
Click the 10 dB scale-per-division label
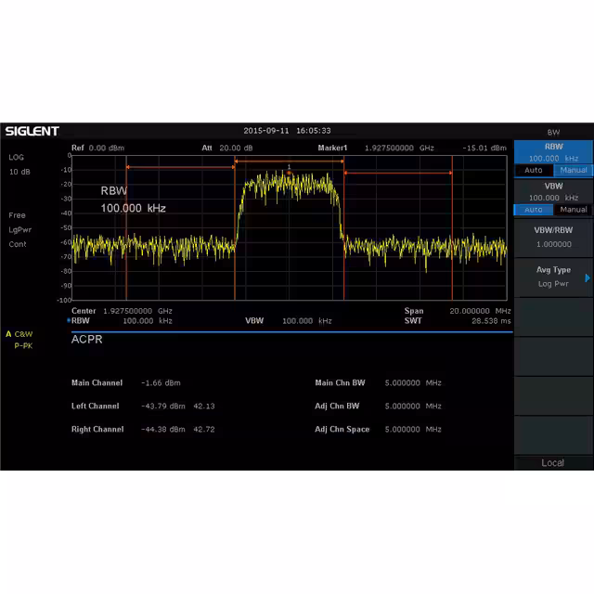coord(19,172)
